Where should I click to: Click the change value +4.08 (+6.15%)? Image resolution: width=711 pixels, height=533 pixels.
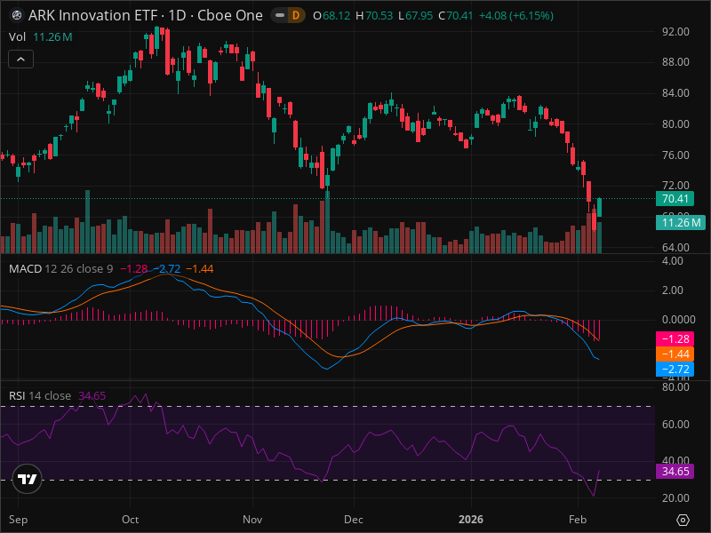pyautogui.click(x=516, y=16)
